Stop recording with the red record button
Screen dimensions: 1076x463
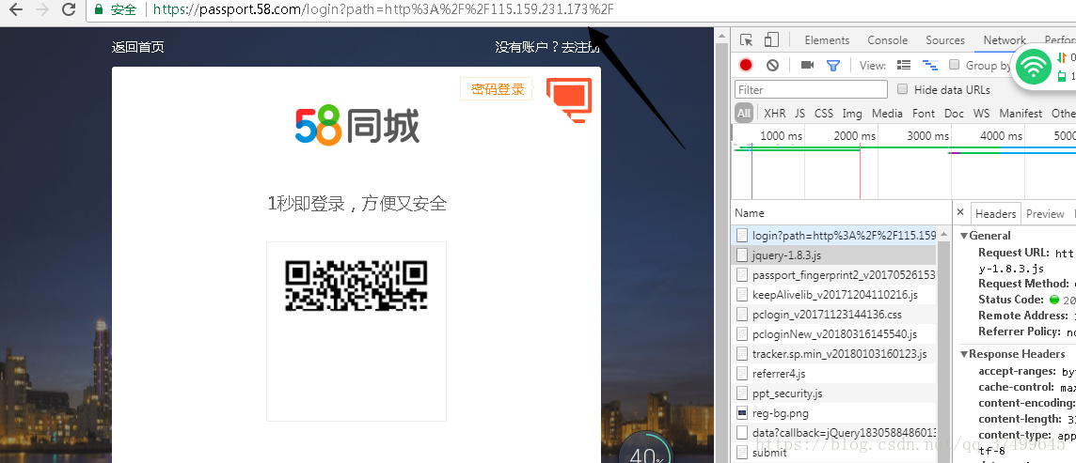[746, 65]
